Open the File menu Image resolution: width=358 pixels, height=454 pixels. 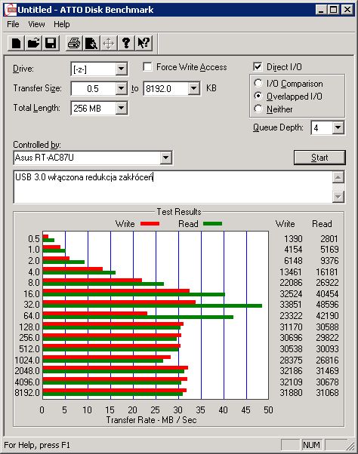tap(13, 24)
